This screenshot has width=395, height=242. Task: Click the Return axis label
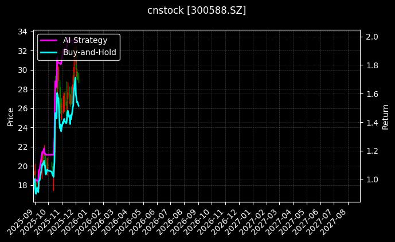[x=385, y=117]
